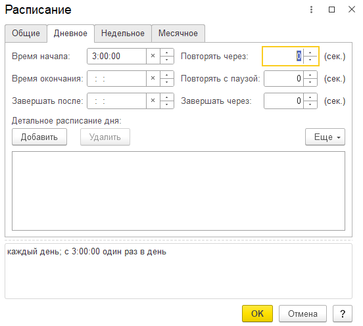
Task: Click the 'Повторять через:' label
Action: click(x=214, y=57)
